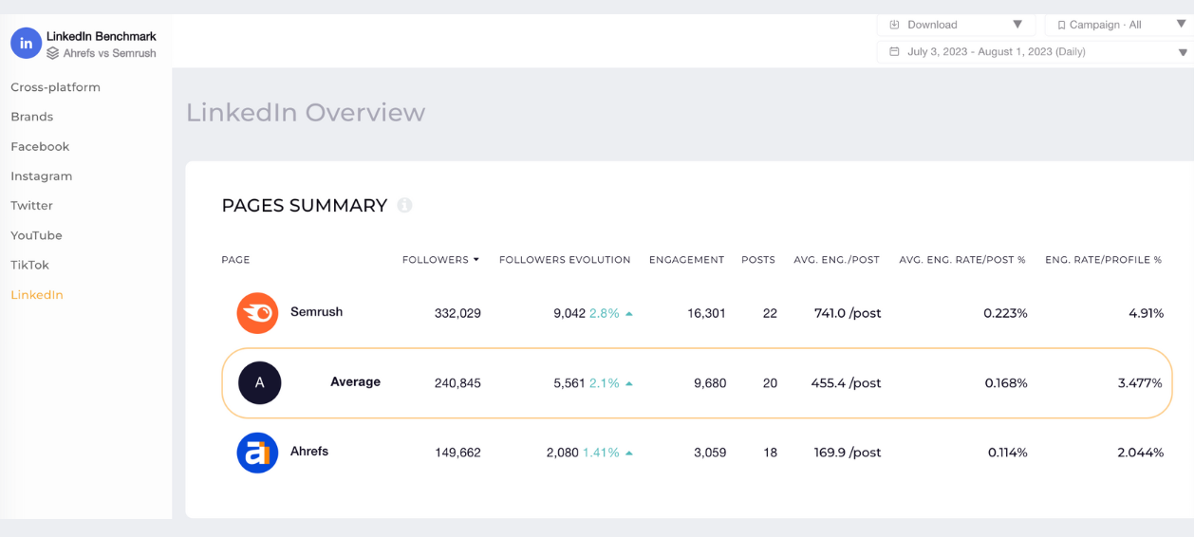Click Semrush 741.0 /post value
This screenshot has height=537, width=1194.
point(848,313)
